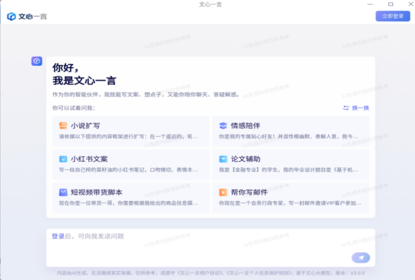Pick the 论文辅助 prompt title
This screenshot has width=415, height=280.
click(x=245, y=159)
